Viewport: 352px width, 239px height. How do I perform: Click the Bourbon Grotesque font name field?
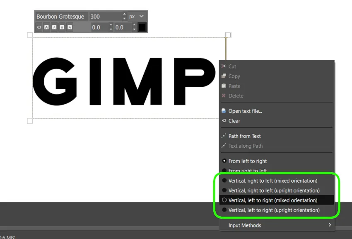(60, 17)
